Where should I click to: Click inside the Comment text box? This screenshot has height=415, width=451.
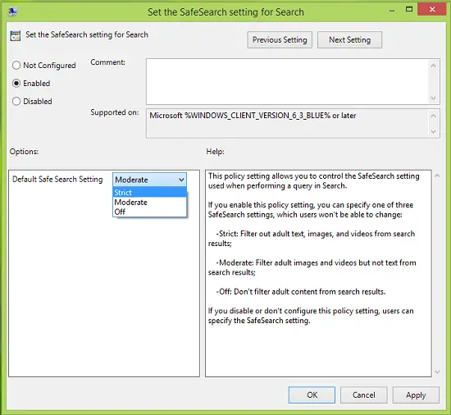(287, 82)
